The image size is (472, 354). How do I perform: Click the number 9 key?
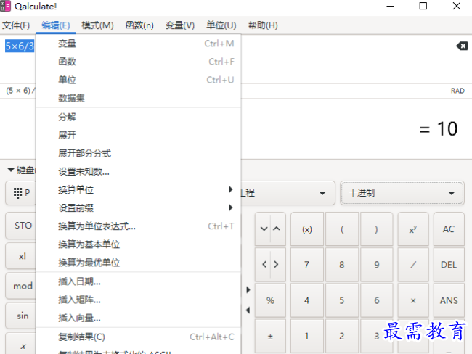click(377, 265)
